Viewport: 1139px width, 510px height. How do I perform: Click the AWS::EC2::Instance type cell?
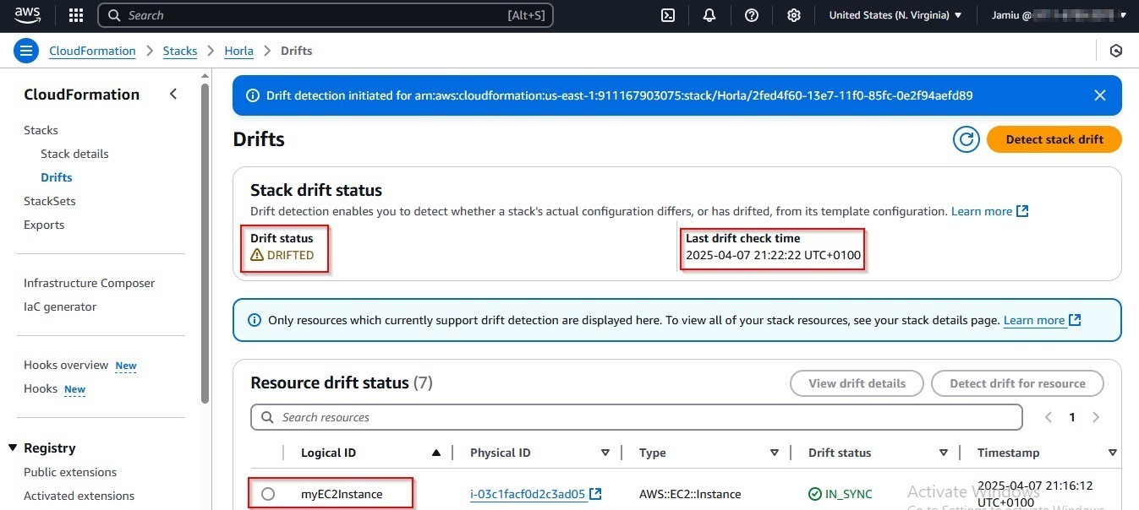690,494
